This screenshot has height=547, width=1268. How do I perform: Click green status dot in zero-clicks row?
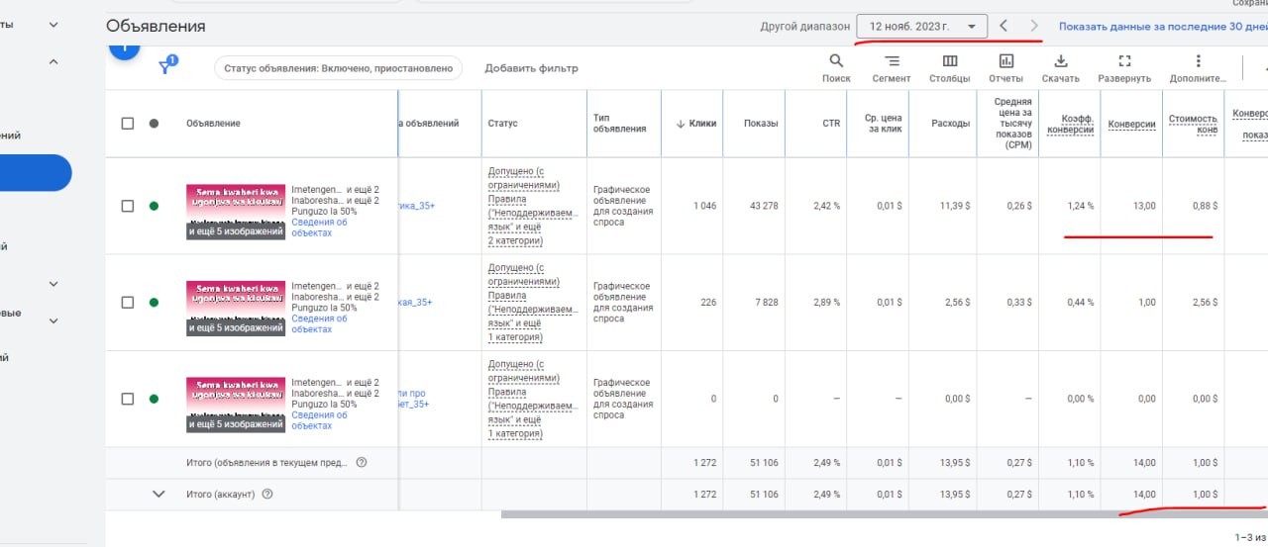click(154, 399)
